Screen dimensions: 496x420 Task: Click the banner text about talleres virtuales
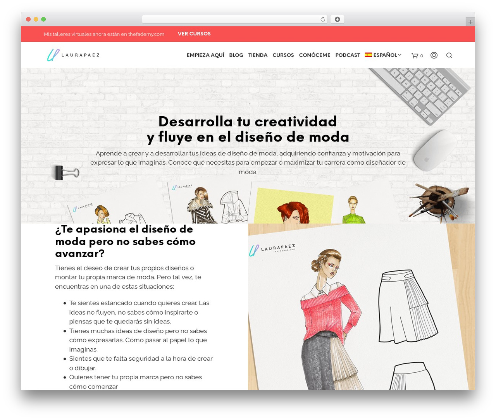pyautogui.click(x=104, y=34)
